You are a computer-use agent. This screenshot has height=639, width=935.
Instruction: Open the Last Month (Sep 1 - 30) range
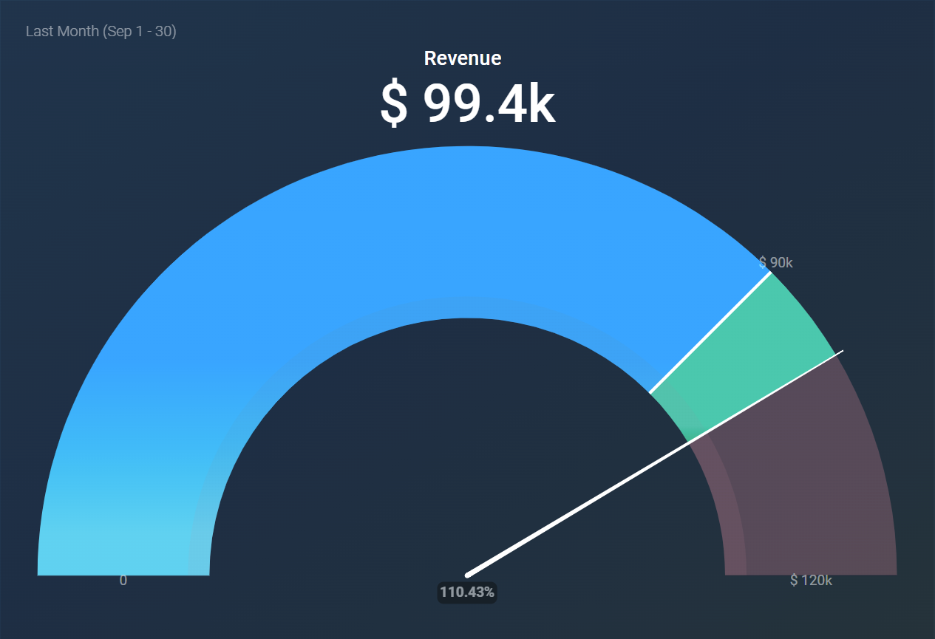101,31
